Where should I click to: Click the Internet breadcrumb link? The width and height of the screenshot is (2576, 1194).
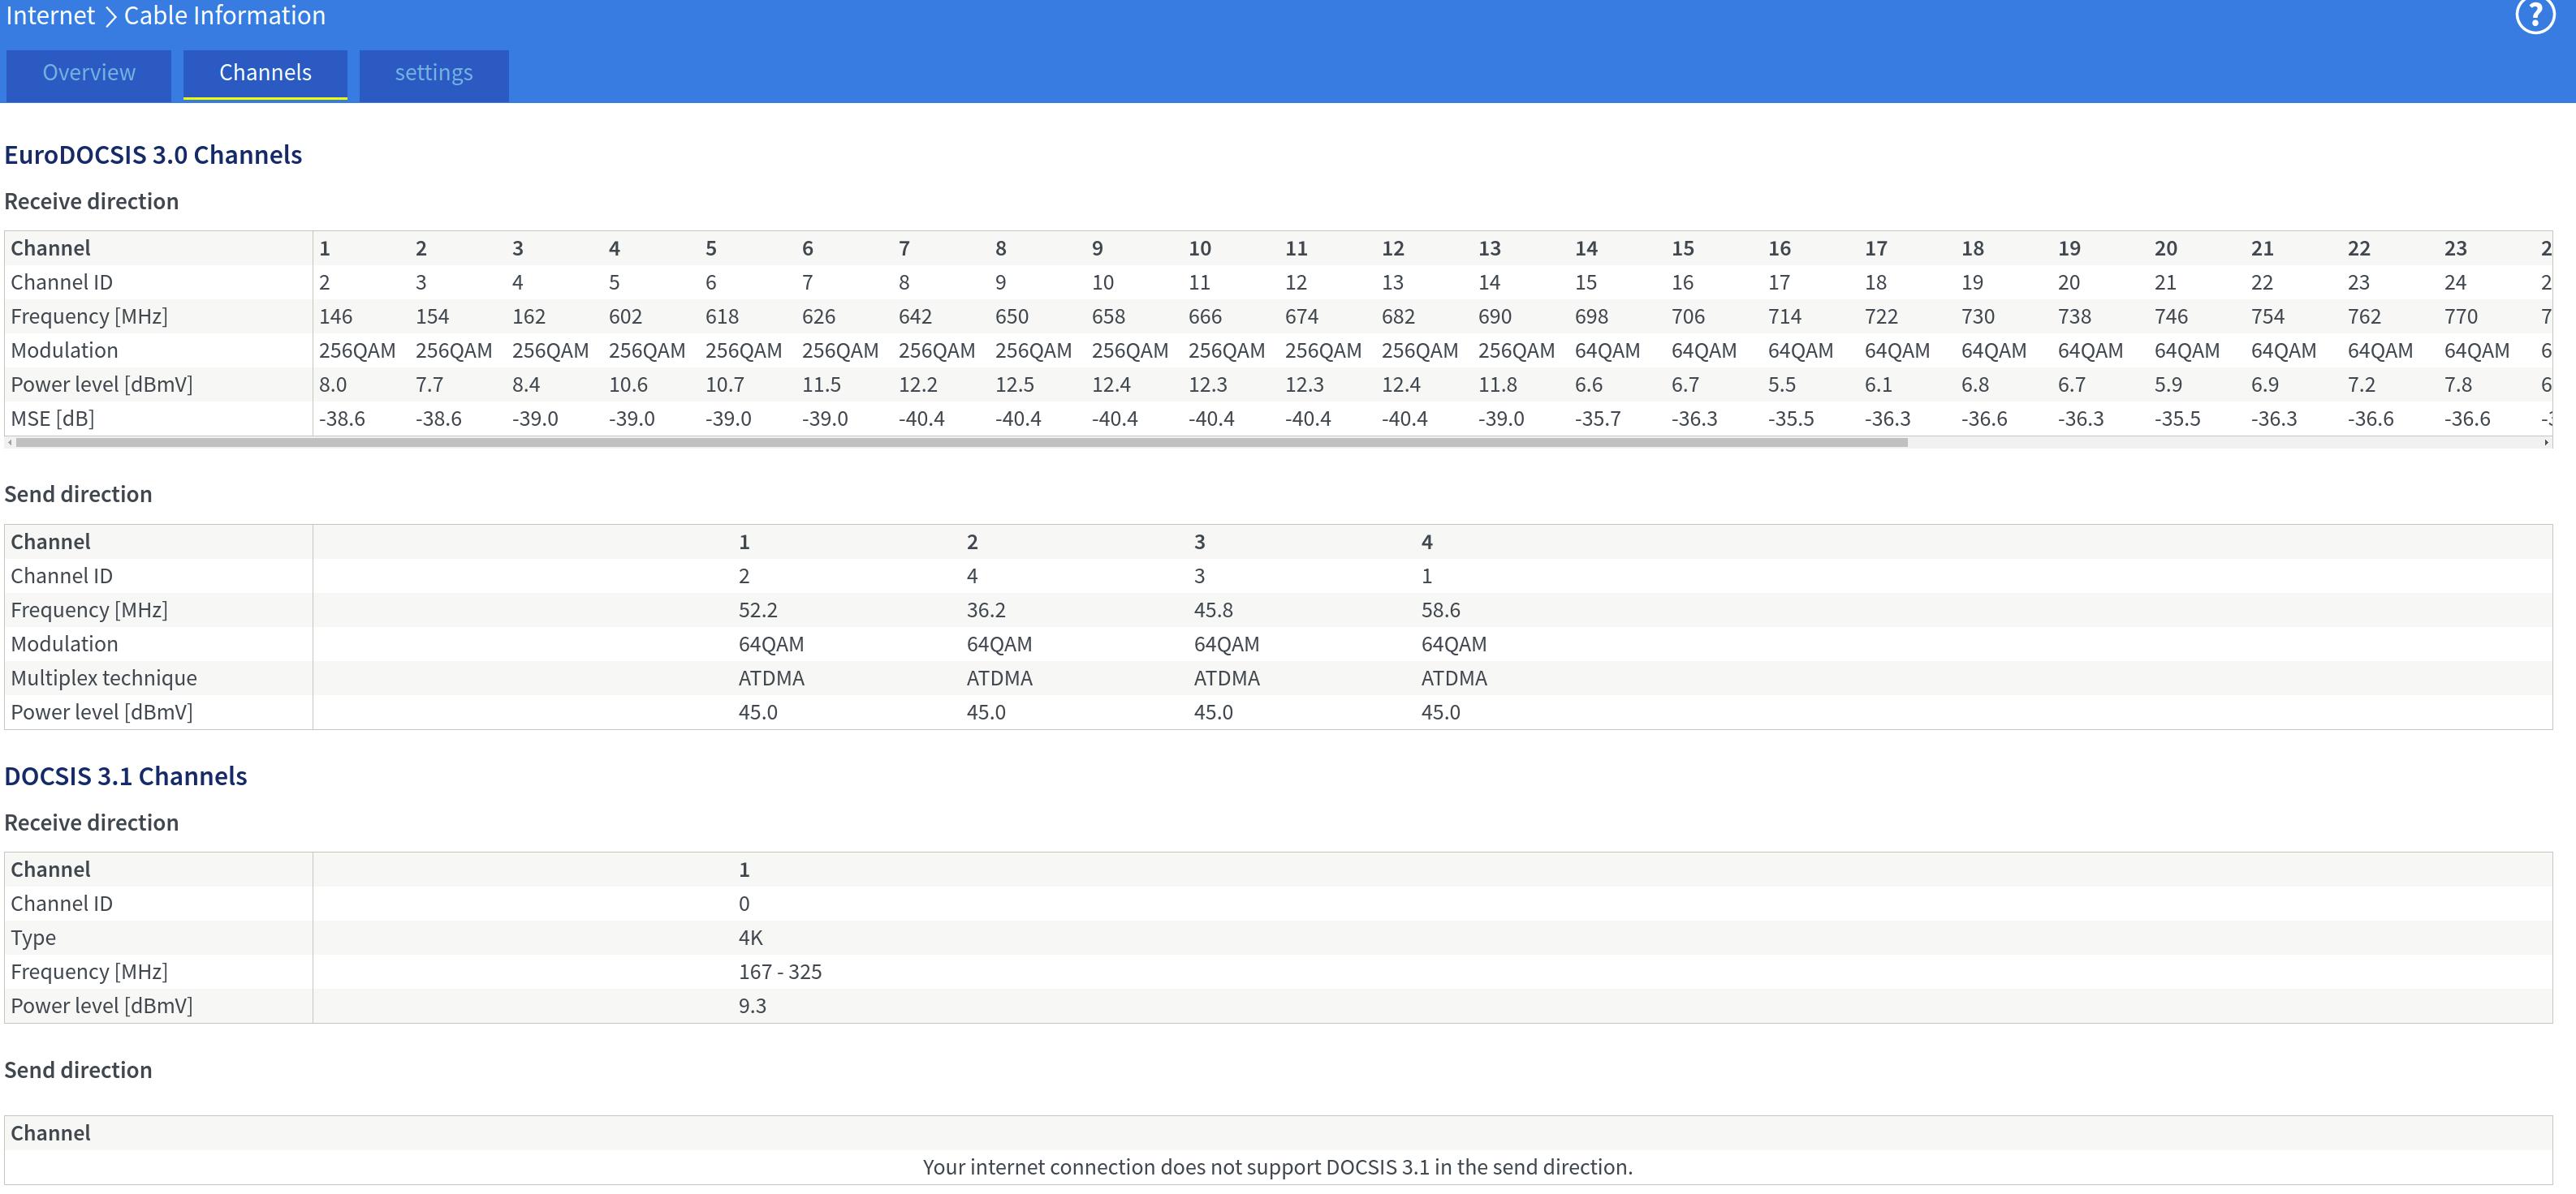[50, 16]
